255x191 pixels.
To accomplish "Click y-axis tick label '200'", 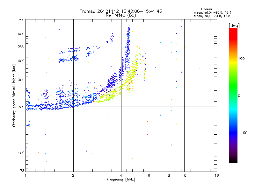I will coord(21,107).
